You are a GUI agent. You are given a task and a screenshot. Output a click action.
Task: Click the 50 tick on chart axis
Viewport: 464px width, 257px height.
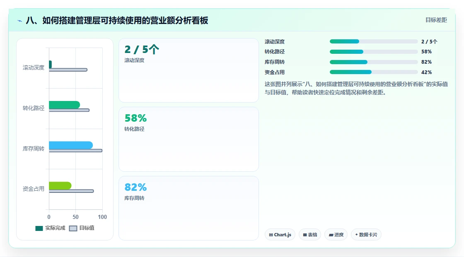75,217
